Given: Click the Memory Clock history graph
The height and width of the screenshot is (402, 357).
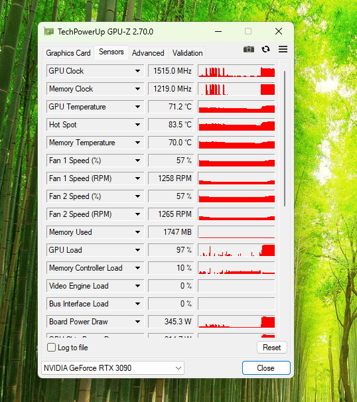Looking at the screenshot, I should click(x=236, y=89).
